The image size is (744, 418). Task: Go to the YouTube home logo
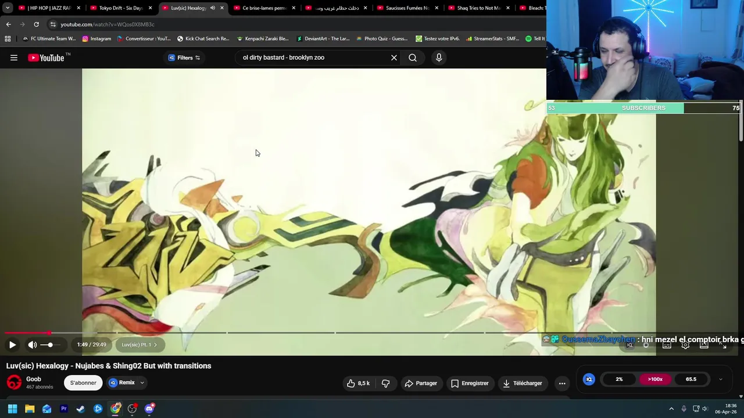(x=46, y=57)
